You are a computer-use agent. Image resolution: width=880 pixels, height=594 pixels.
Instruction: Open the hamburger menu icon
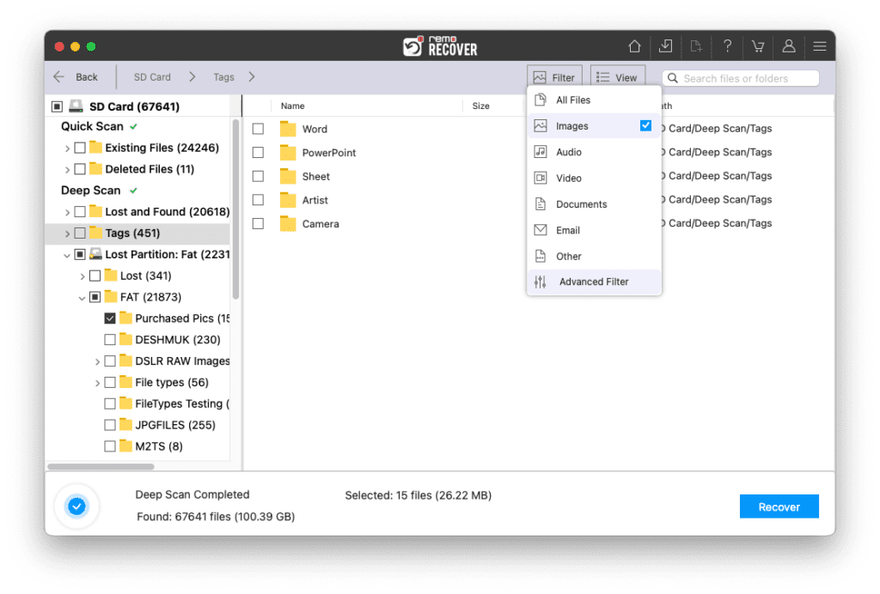click(820, 46)
